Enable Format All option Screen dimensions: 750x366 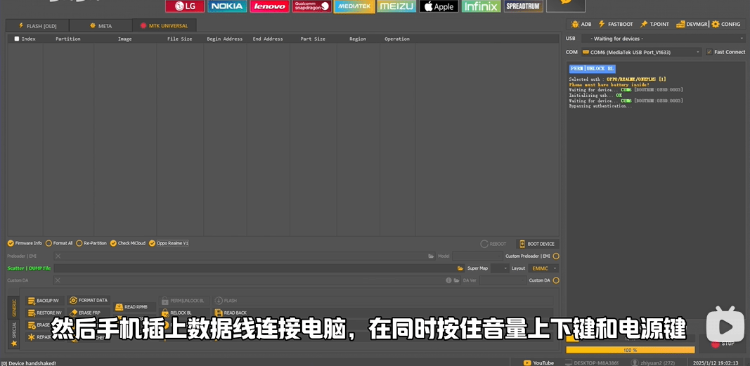[x=59, y=243]
